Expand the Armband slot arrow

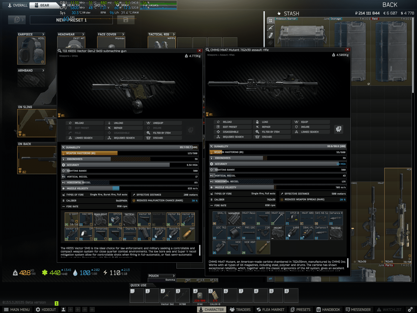click(43, 70)
